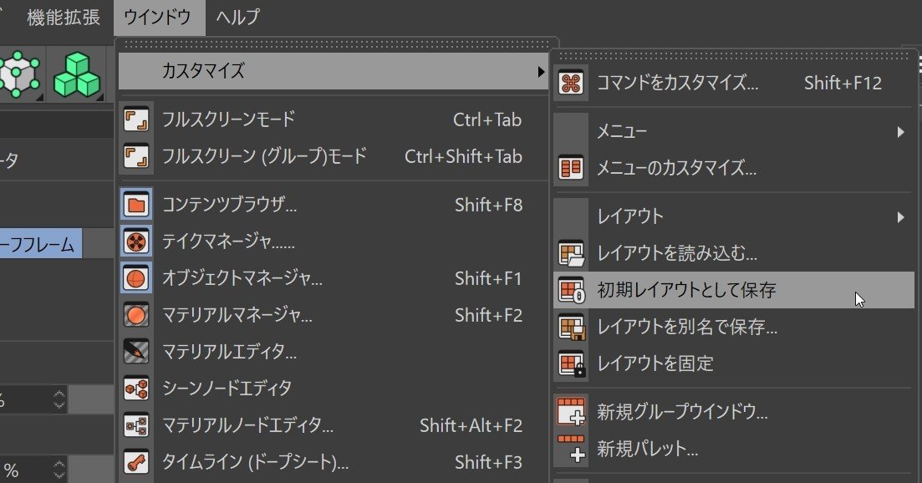Click the テイクマネージャ reel icon

[136, 241]
